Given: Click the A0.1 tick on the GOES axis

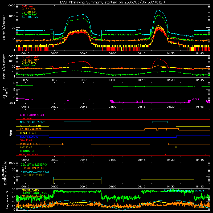Looking at the screenshot, I should [x=12, y=103].
